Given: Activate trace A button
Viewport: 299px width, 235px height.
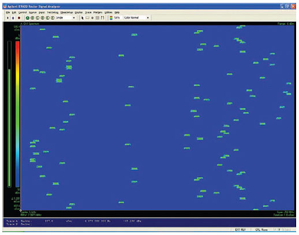Looking at the screenshot, I should (28, 18).
